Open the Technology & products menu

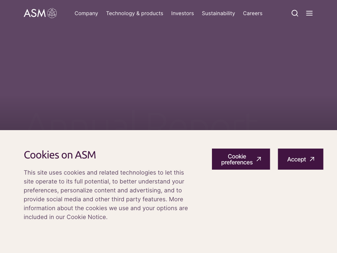click(x=135, y=13)
